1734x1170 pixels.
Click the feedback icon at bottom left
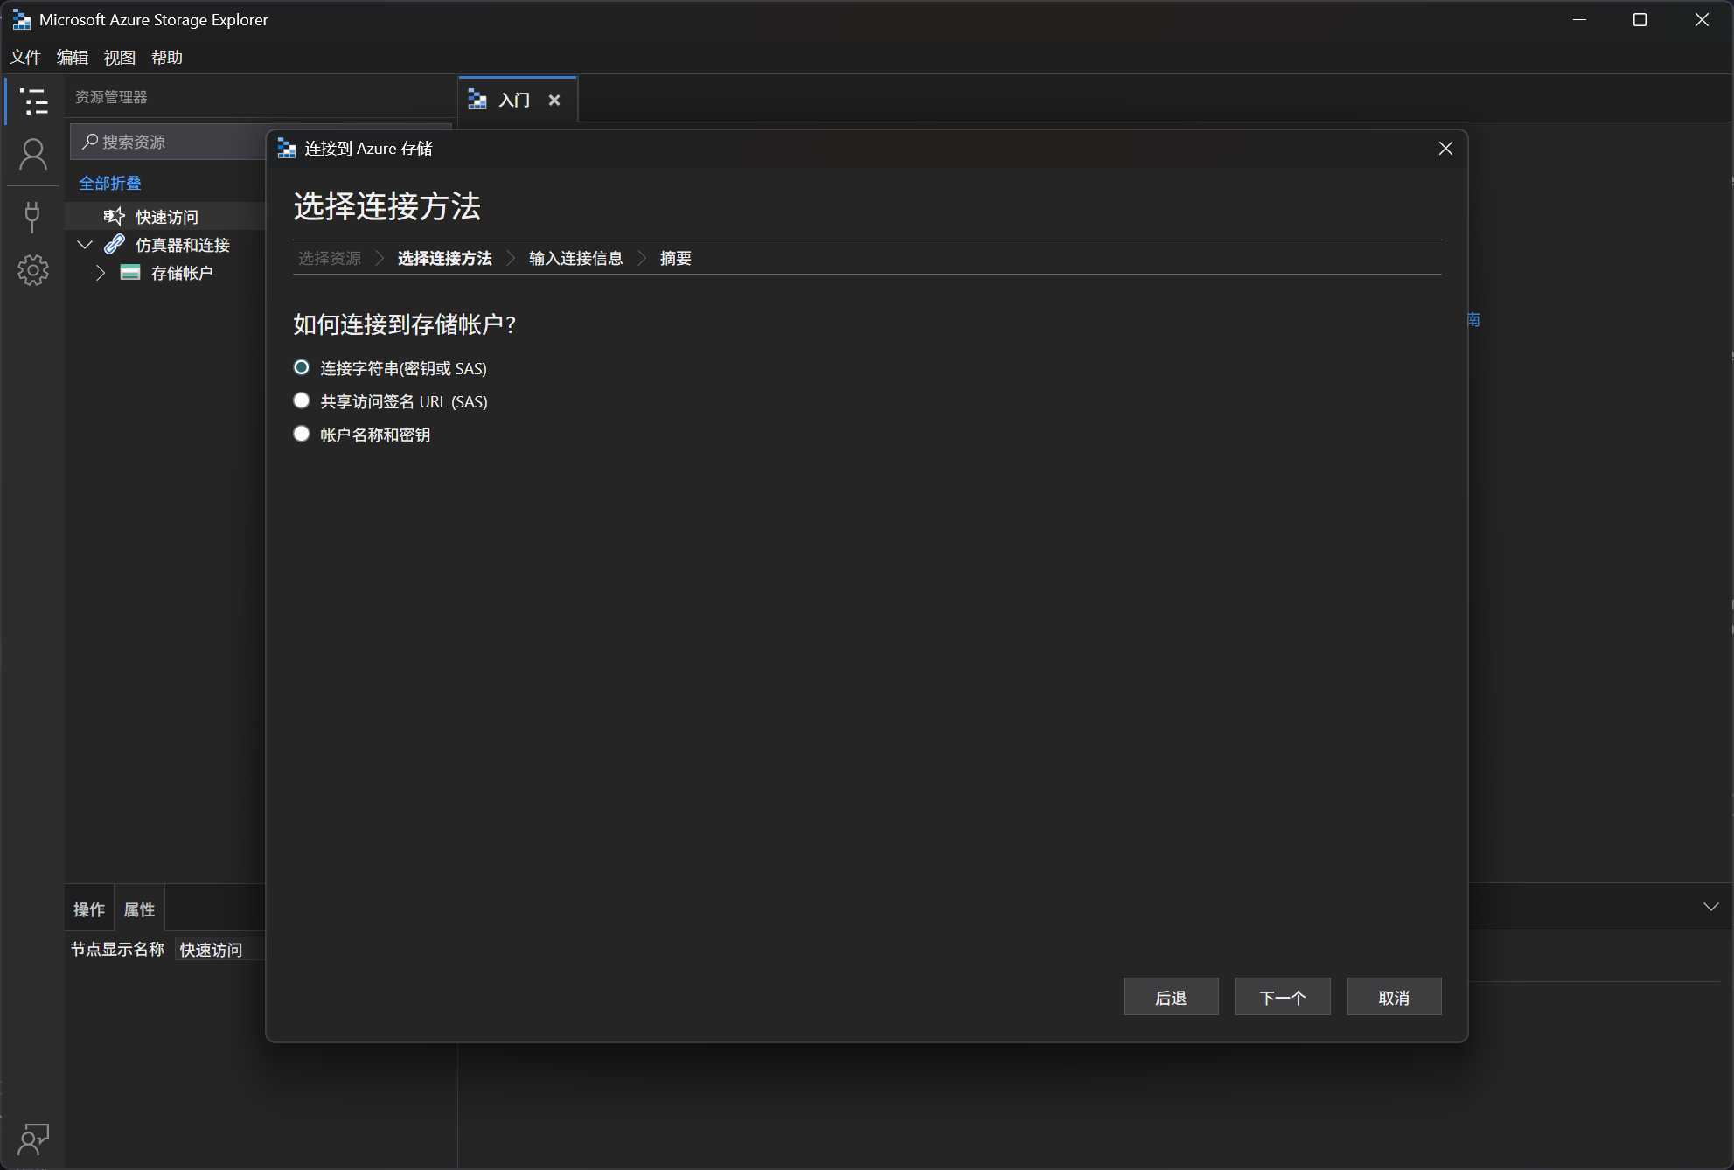coord(33,1139)
